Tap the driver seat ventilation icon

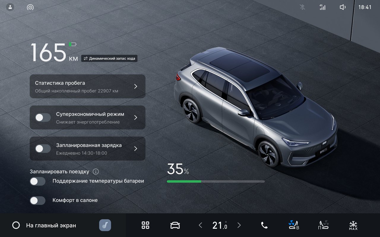click(x=294, y=225)
